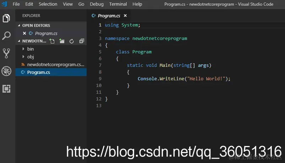Collapse all folders in explorer

(x=82, y=41)
